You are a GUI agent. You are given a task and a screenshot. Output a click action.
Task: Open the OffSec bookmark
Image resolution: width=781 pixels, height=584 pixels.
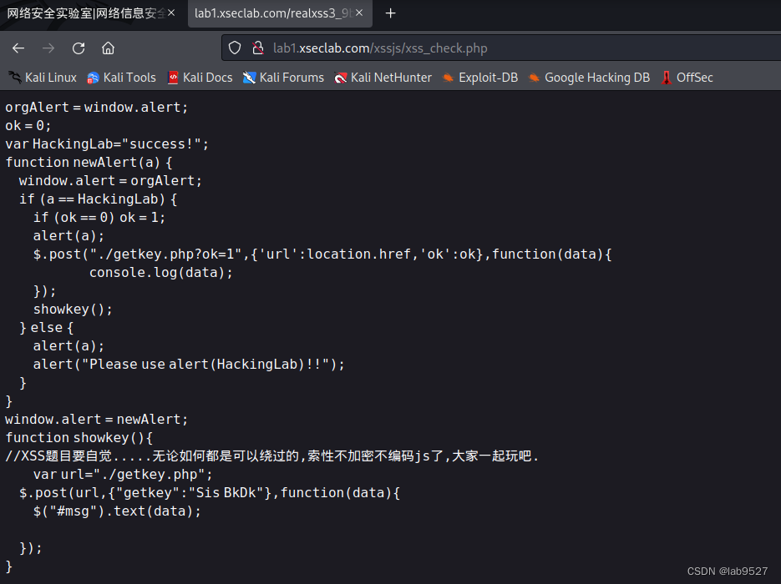[x=687, y=78]
